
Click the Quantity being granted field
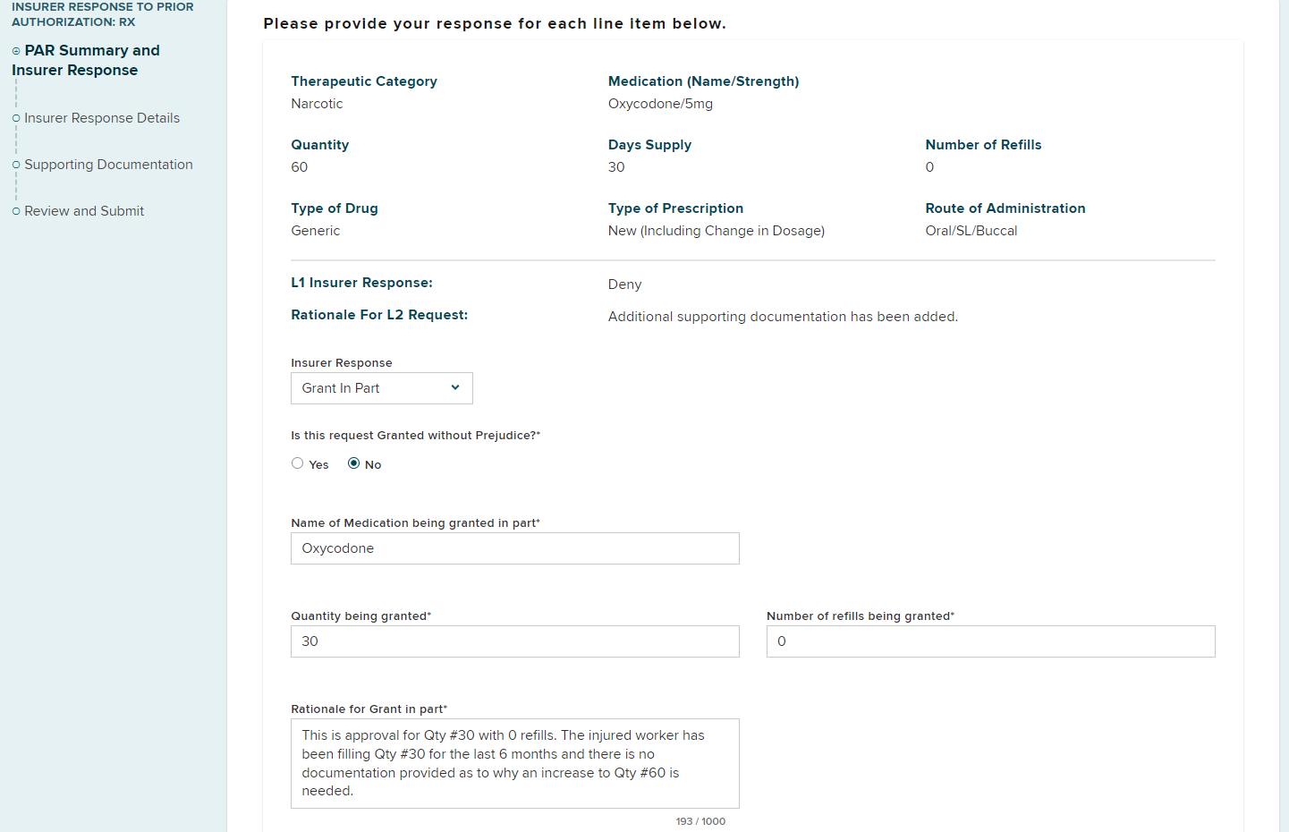(515, 641)
